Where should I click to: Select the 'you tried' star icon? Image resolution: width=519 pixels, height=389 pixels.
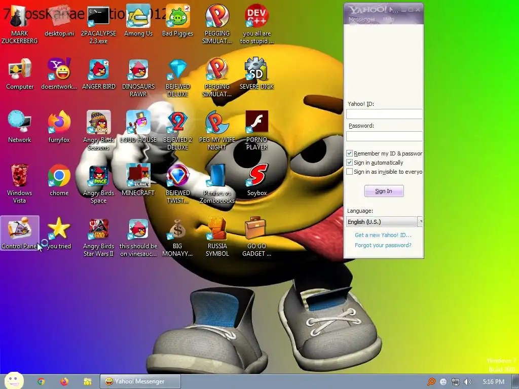59,234
